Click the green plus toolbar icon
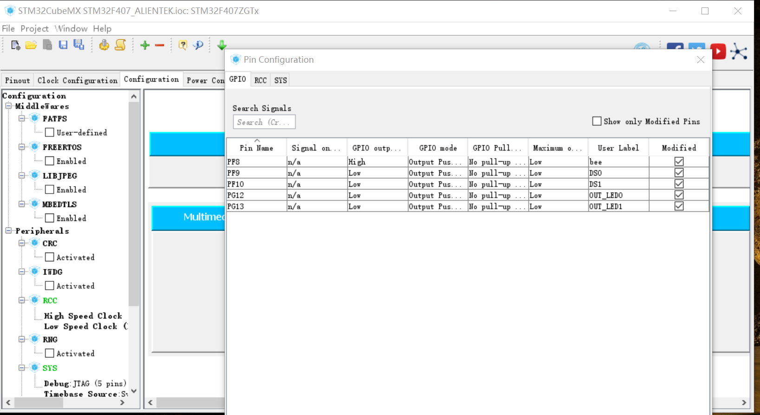 [x=145, y=45]
